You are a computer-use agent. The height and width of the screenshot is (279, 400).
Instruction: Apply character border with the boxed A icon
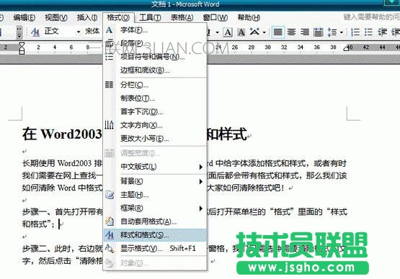[x=228, y=32]
